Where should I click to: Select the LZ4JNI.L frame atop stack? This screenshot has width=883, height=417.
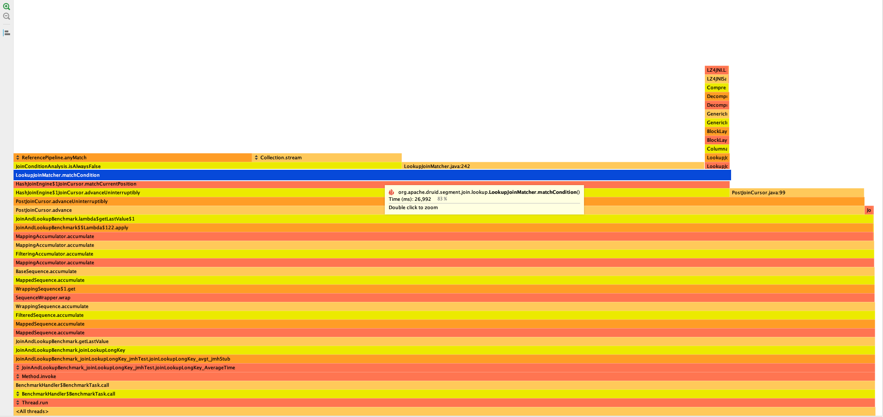(x=717, y=70)
